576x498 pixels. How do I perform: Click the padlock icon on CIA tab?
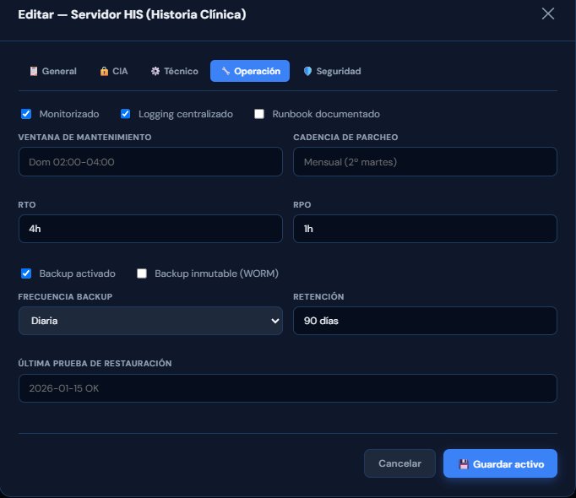[x=105, y=71]
